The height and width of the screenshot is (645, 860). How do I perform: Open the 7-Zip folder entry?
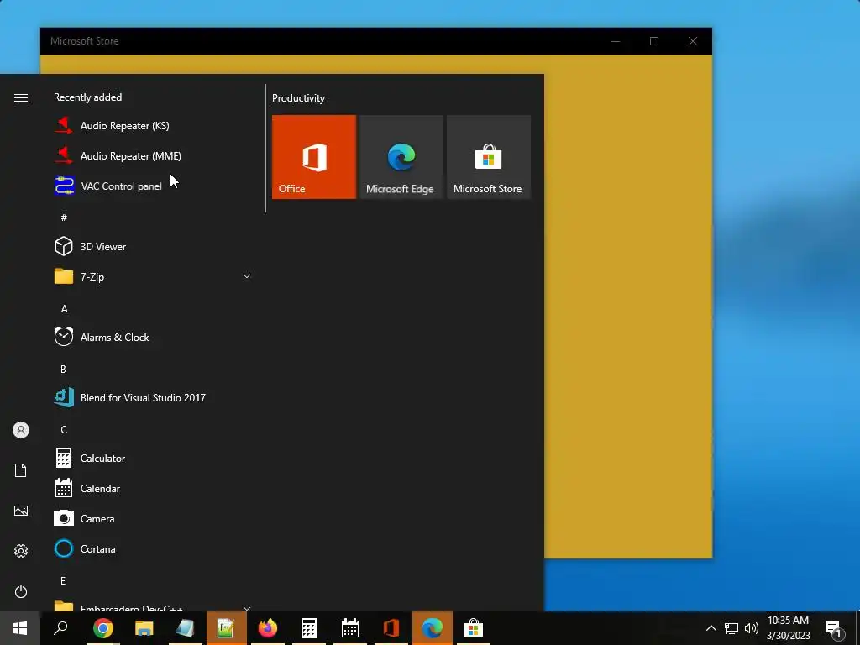tap(153, 276)
